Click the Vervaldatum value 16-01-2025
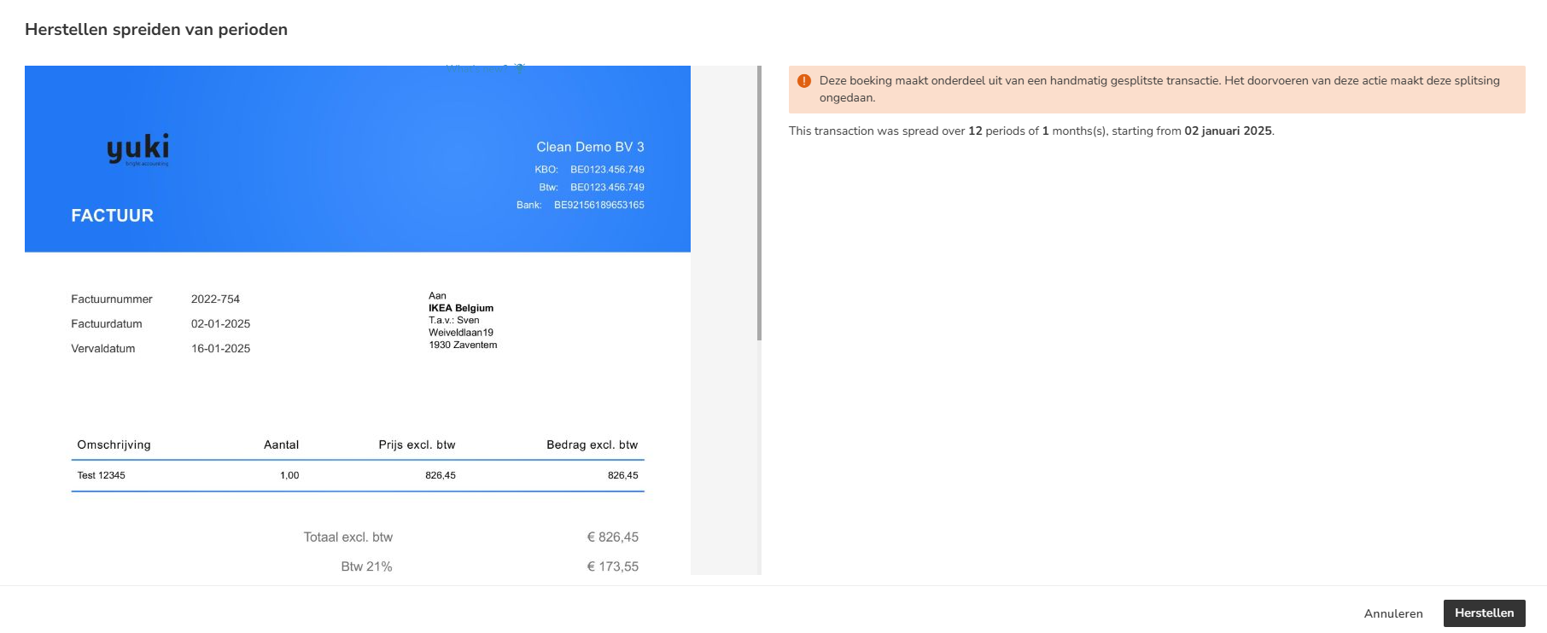The image size is (1547, 633). (x=220, y=349)
